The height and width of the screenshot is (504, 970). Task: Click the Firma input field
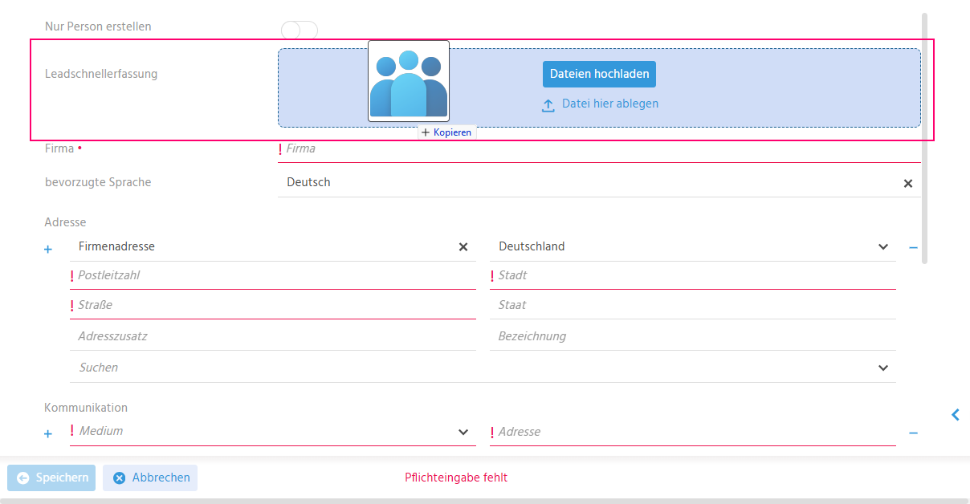coord(599,148)
